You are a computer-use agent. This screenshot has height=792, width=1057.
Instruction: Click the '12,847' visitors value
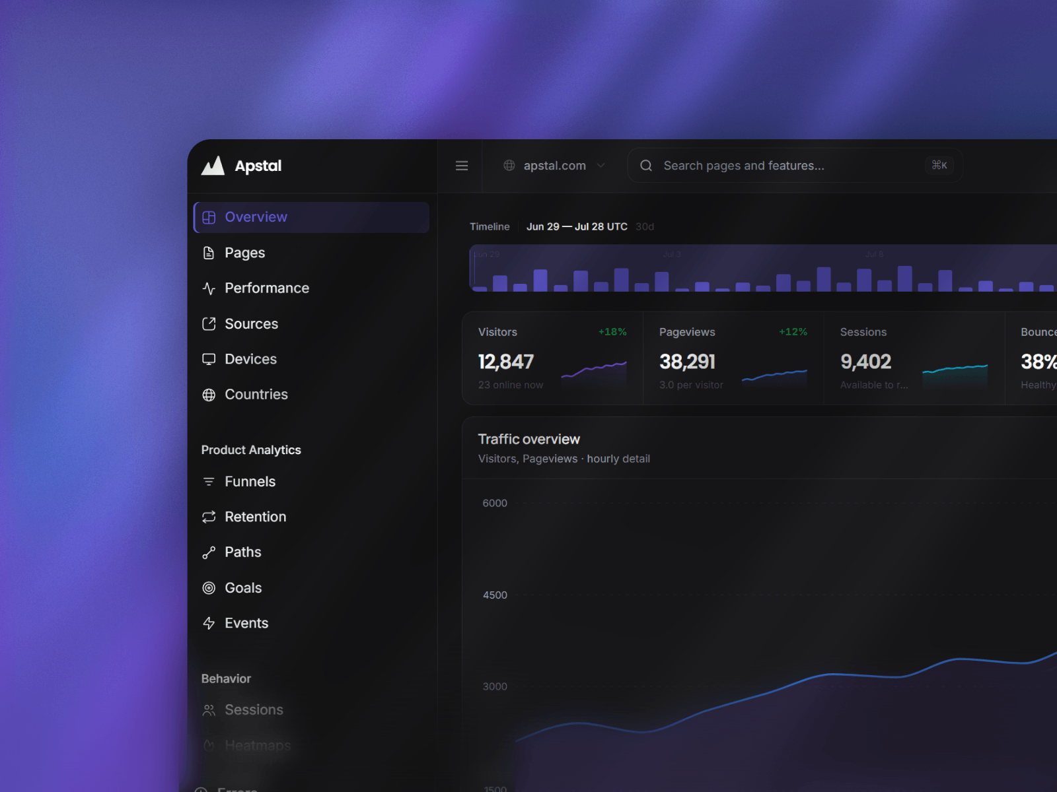click(x=506, y=362)
